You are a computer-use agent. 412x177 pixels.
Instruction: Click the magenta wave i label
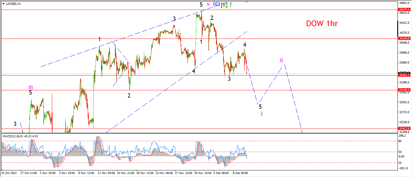[262, 113]
